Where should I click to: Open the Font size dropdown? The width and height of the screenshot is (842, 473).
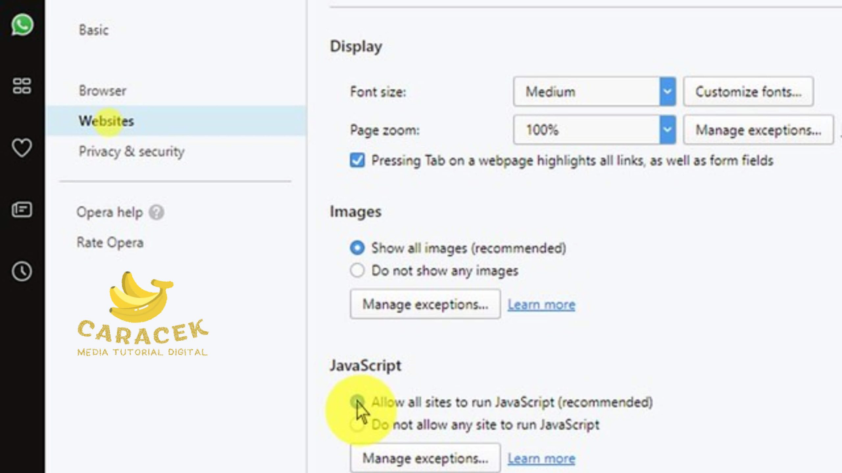tap(594, 92)
